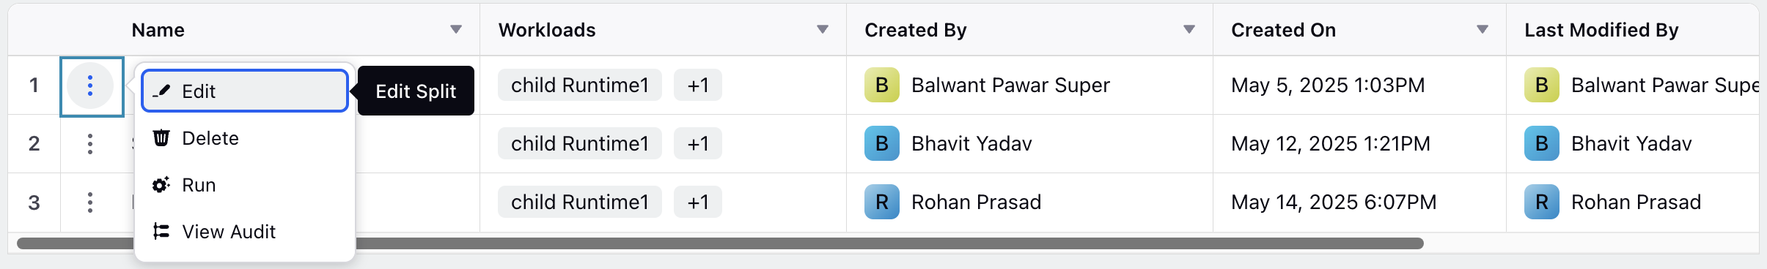Expand the Created By column filter dropdown
The height and width of the screenshot is (269, 1767).
coord(1189,30)
